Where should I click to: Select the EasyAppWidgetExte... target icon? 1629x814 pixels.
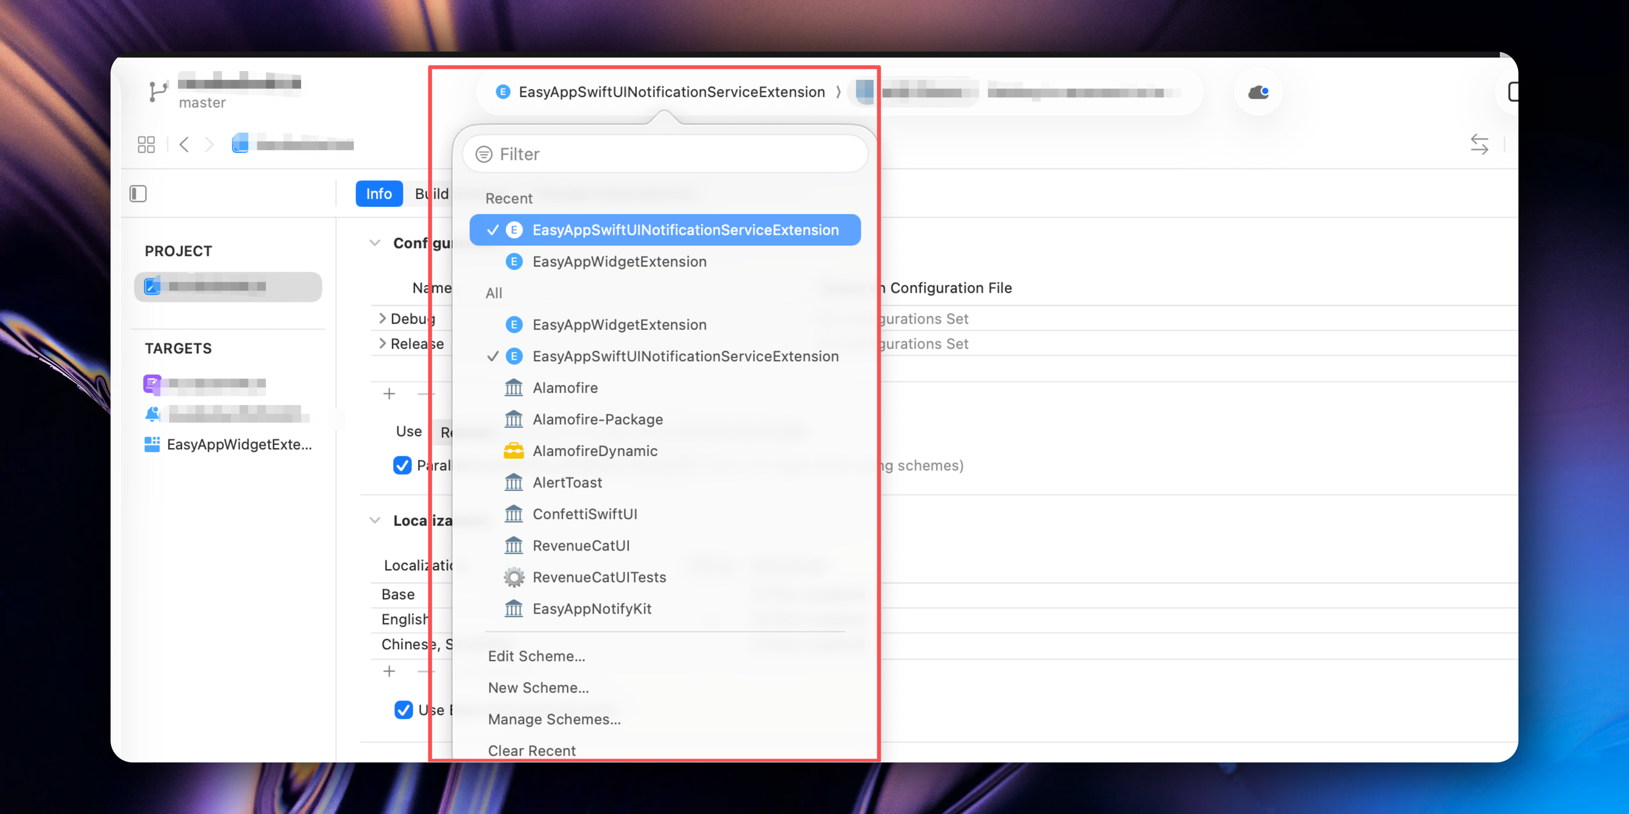(x=152, y=444)
